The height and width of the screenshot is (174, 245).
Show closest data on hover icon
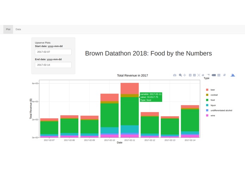click(x=214, y=75)
